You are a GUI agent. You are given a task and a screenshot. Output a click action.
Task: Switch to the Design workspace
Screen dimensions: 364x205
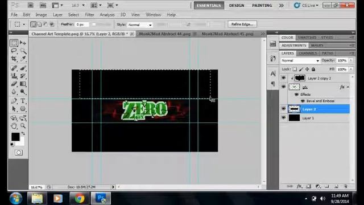coord(237,5)
